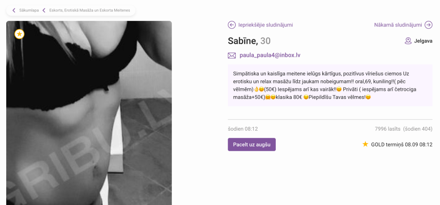Click the circled right arrow icon
Screen dimensions: 440x205
429,25
